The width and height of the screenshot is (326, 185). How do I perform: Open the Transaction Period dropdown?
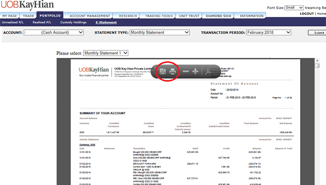tap(268, 33)
